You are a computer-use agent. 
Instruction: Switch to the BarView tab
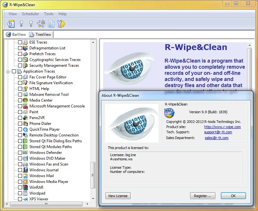pyautogui.click(x=16, y=35)
